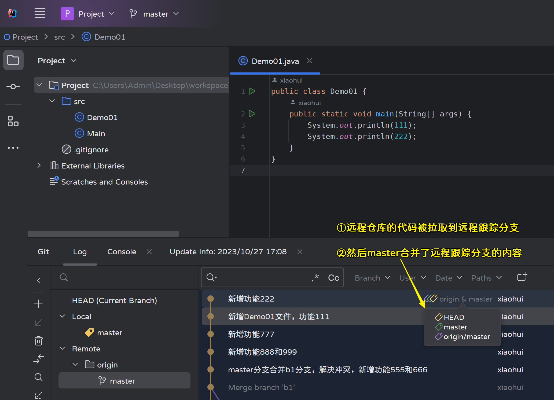Click the New Branch plus icon

[38, 304]
